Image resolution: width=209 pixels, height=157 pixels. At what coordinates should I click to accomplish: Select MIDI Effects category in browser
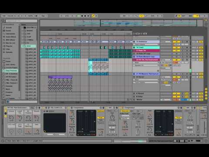10,40
